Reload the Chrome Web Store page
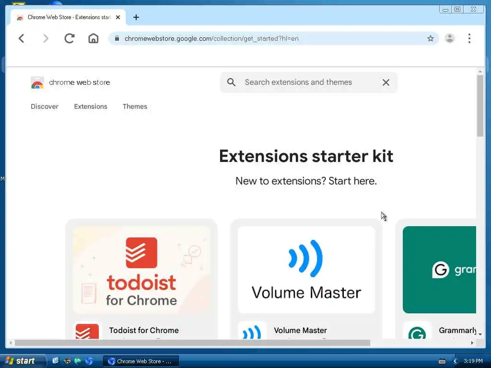 pos(69,38)
